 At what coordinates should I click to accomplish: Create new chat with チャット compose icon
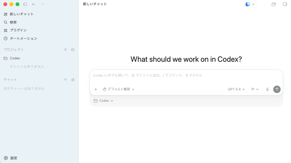click(73, 80)
